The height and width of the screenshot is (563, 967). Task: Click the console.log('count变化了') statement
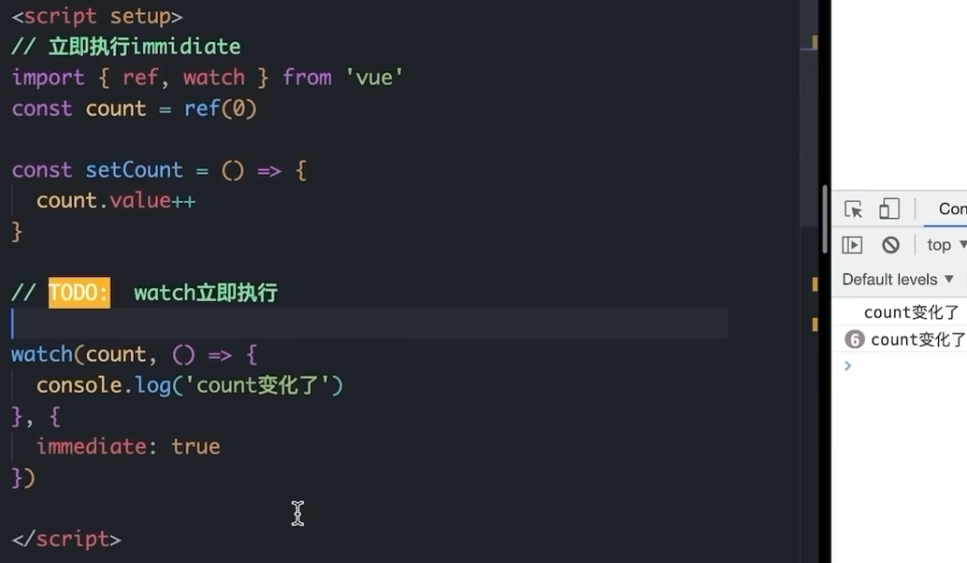pos(187,384)
